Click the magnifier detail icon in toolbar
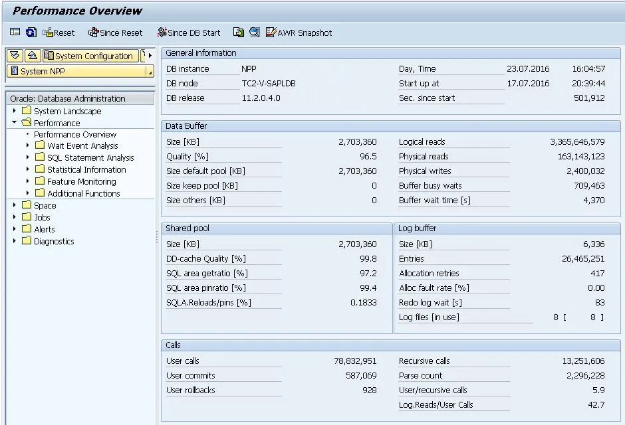Image resolution: width=625 pixels, height=425 pixels. (254, 33)
